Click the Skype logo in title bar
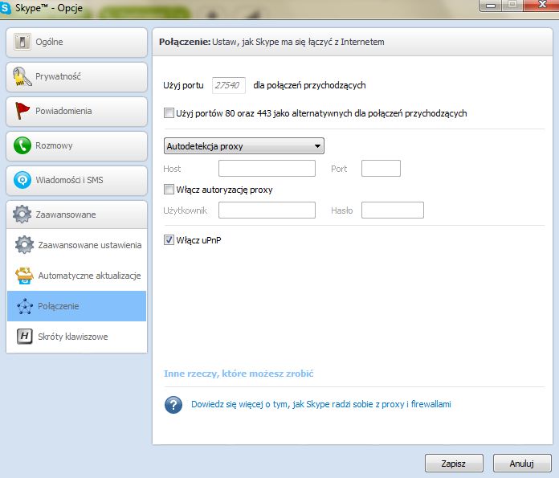 click(x=6, y=8)
